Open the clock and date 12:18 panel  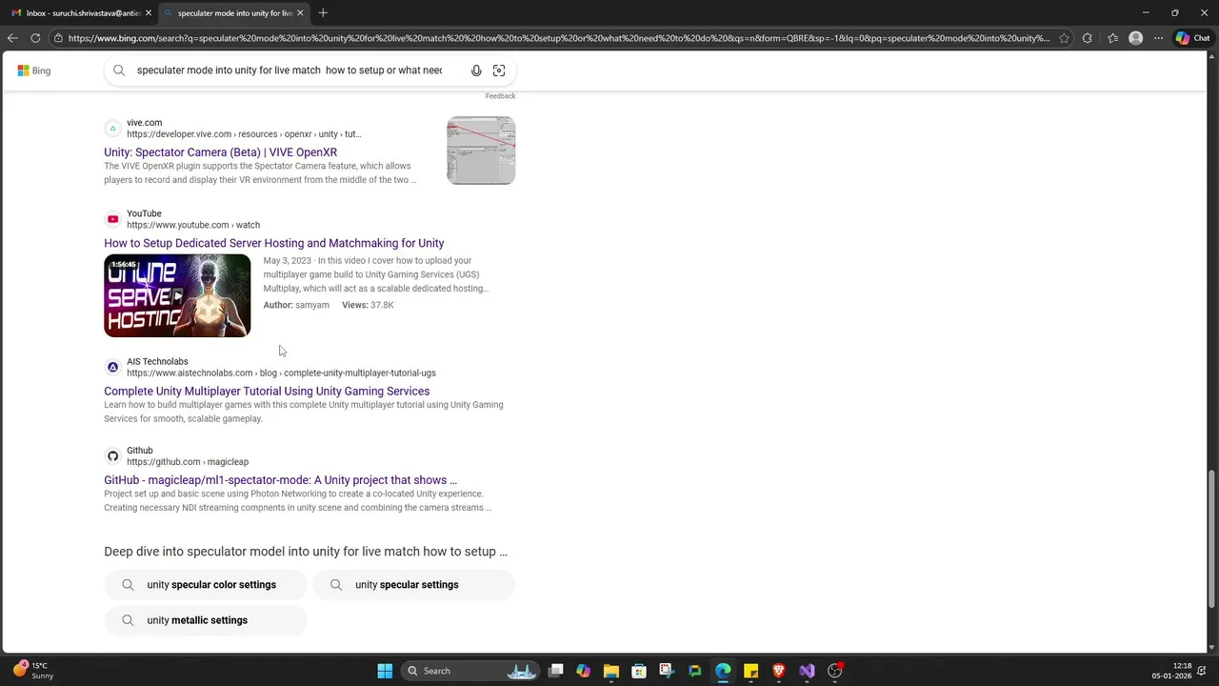coord(1171,671)
